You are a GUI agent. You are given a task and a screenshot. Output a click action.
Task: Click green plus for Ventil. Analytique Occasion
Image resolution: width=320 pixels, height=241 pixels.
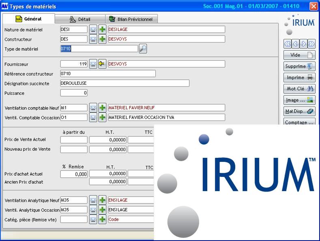102,210
